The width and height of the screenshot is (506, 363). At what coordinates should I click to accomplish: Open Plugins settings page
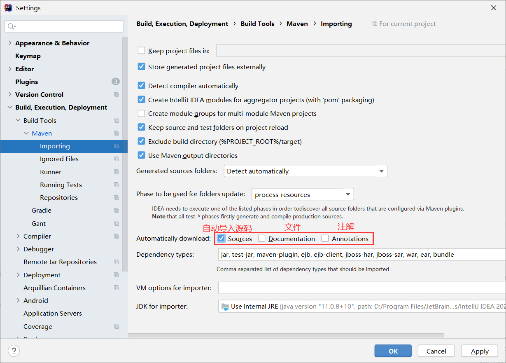click(27, 82)
